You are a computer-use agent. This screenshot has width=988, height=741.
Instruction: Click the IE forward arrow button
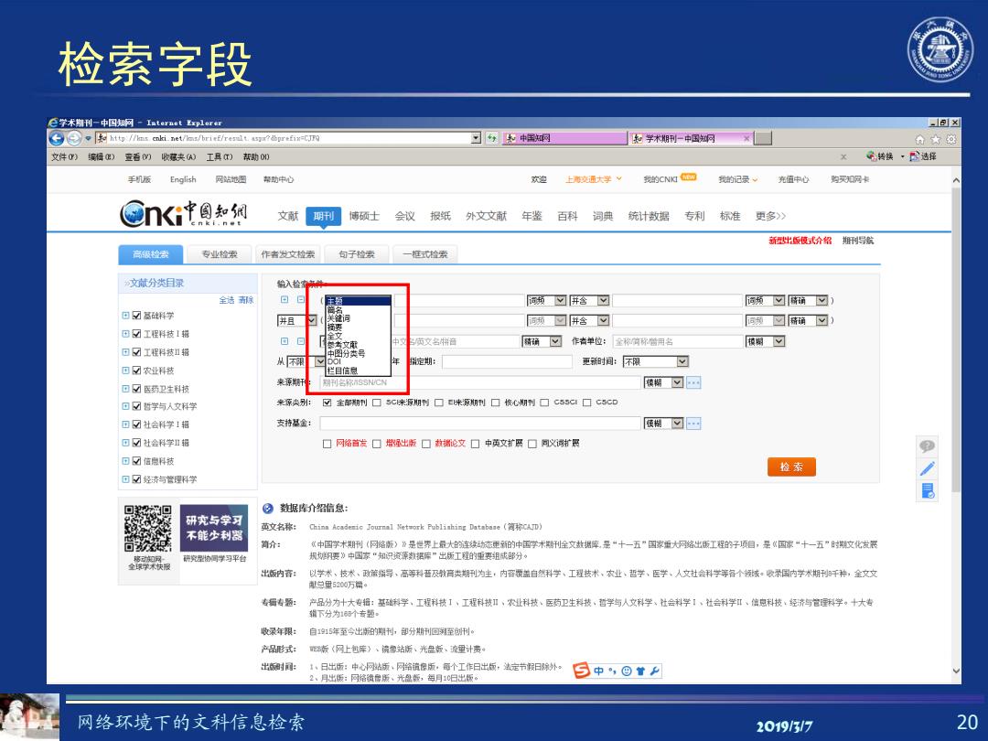74,138
